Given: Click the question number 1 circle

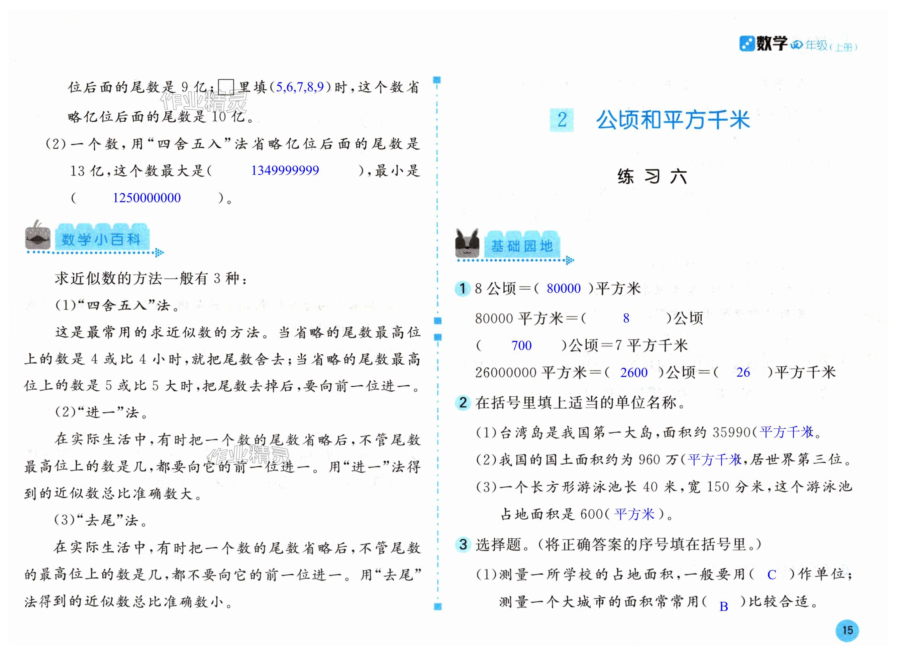Looking at the screenshot, I should [462, 288].
